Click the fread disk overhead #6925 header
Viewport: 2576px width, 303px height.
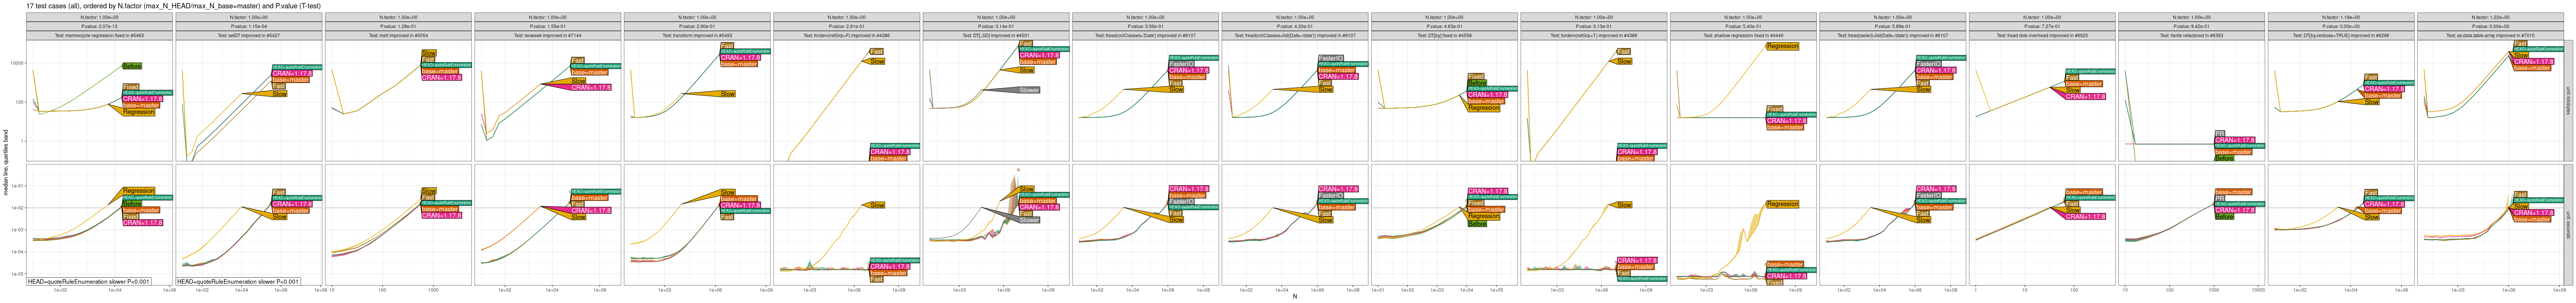(x=2042, y=35)
